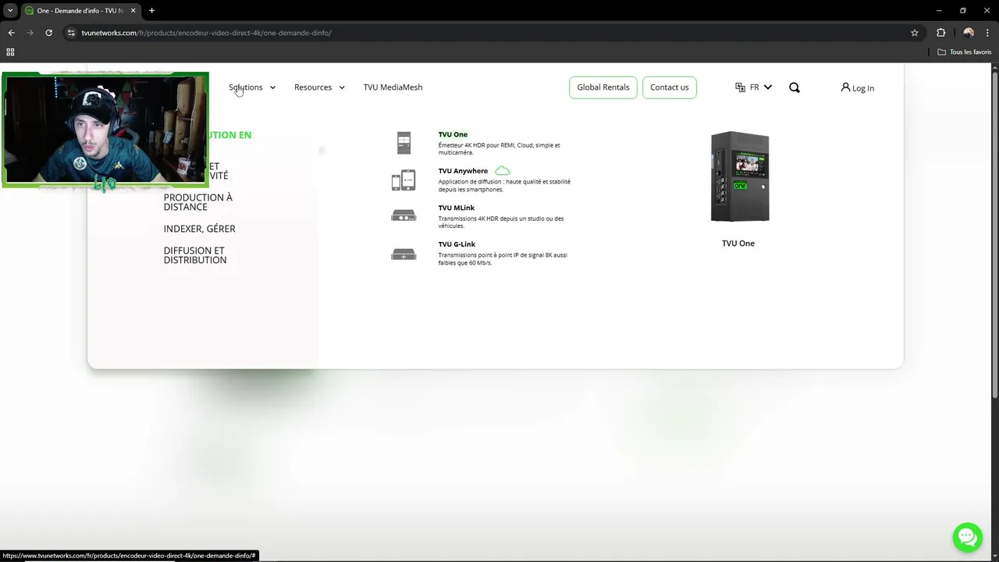Click the browser forward arrow
999x562 pixels.
coord(30,33)
